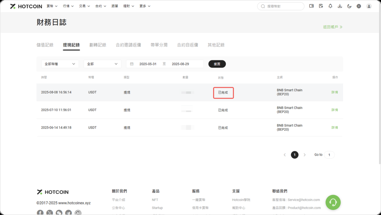Click the start date 2025-05-31 field
Viewport: 381px width, 215px height.
click(148, 64)
